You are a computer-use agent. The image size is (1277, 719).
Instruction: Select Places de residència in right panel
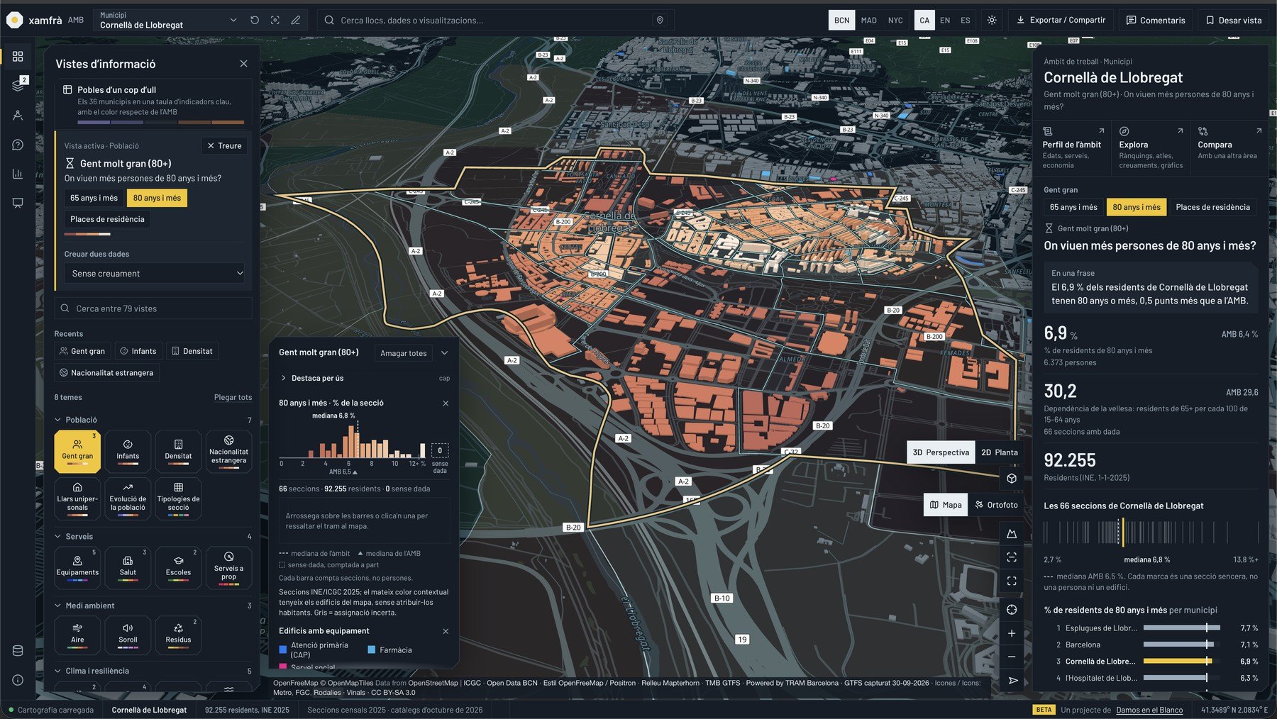1212,207
